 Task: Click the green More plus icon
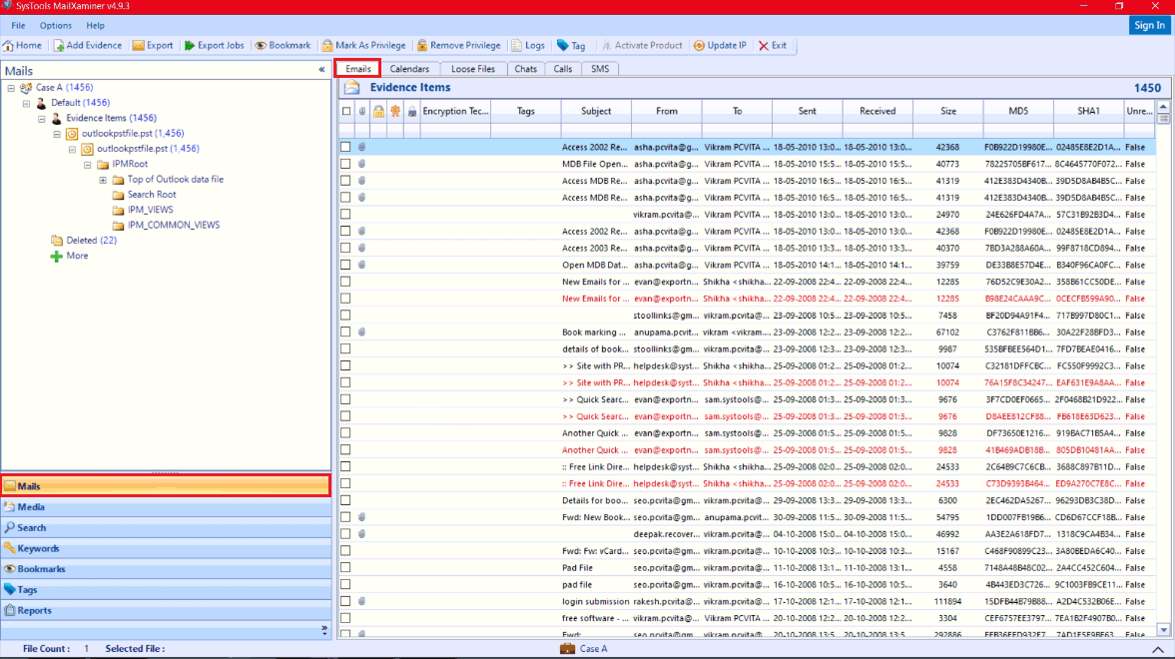pyautogui.click(x=56, y=257)
